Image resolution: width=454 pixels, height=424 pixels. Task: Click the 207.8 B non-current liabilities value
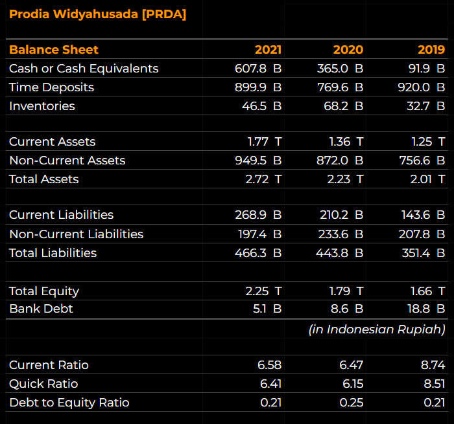coord(422,234)
